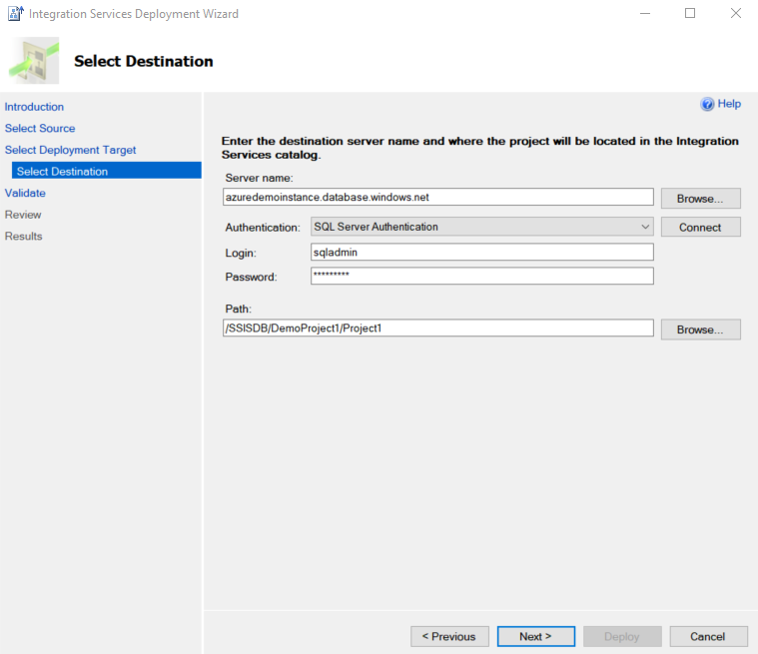
Task: Open the Help link
Action: 729,104
